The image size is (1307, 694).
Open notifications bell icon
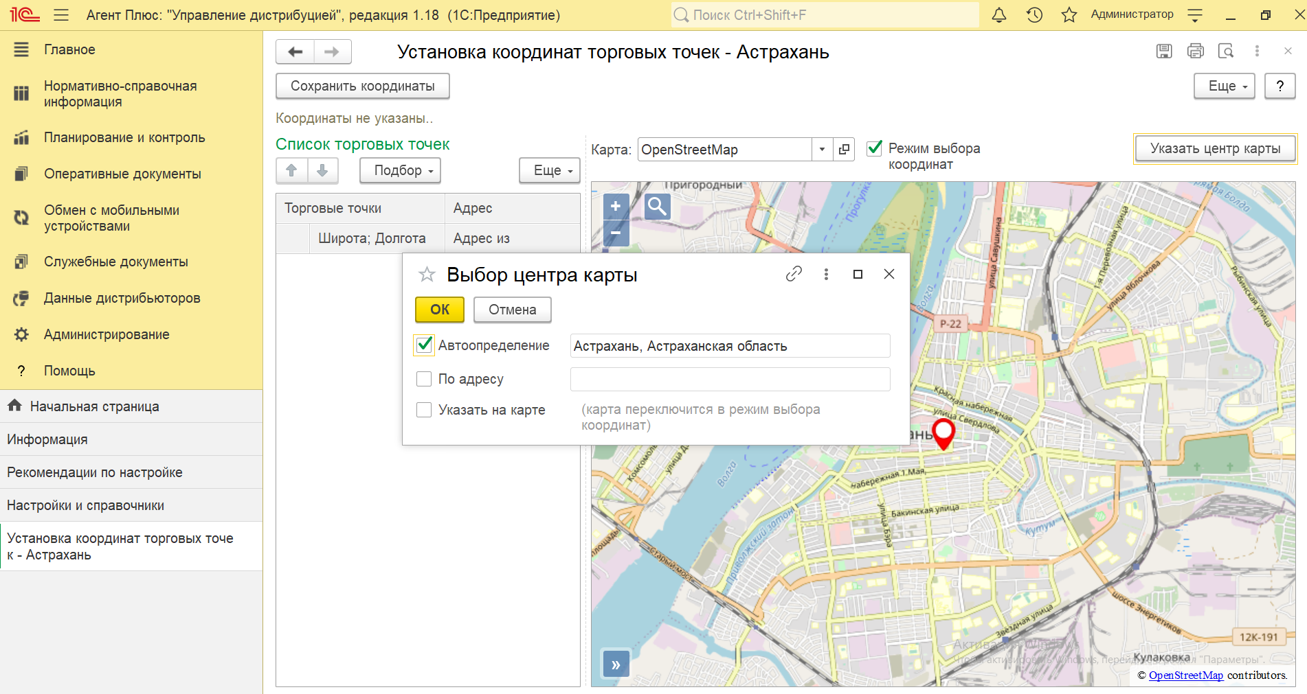click(999, 14)
